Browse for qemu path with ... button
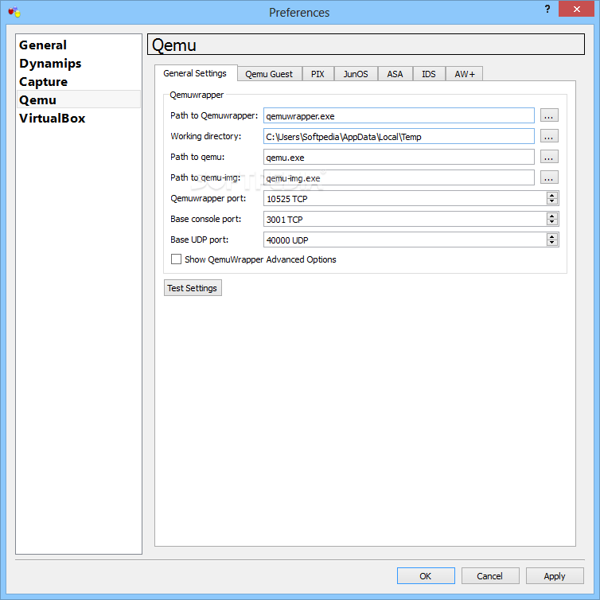 pos(549,157)
